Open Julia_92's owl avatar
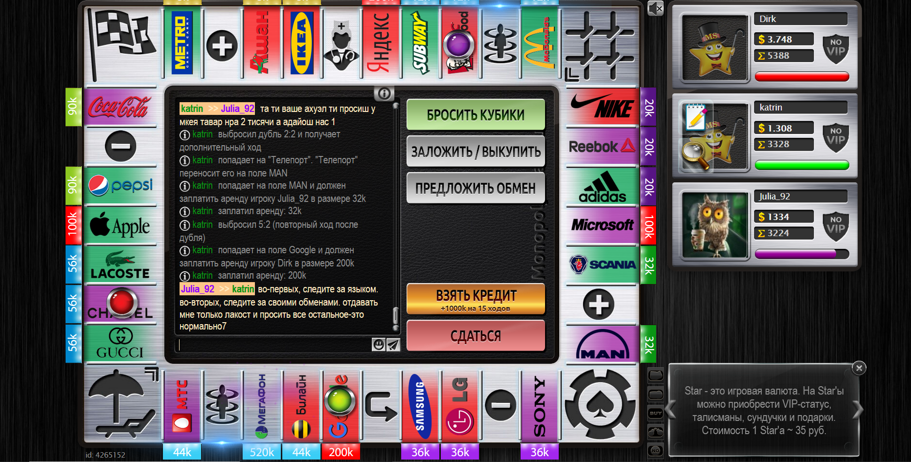 click(x=715, y=225)
